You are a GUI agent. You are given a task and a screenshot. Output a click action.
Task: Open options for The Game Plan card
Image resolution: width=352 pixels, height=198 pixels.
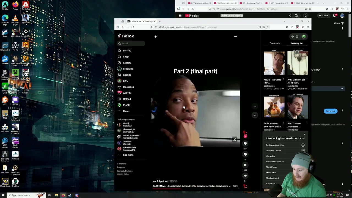point(283,79)
